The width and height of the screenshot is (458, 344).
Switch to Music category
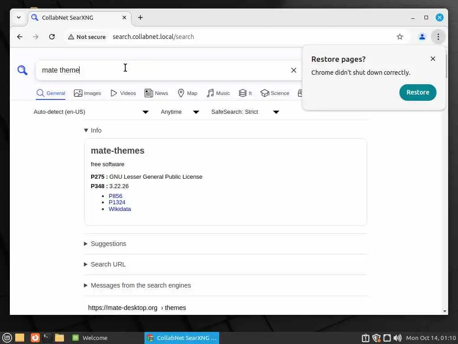coord(218,93)
